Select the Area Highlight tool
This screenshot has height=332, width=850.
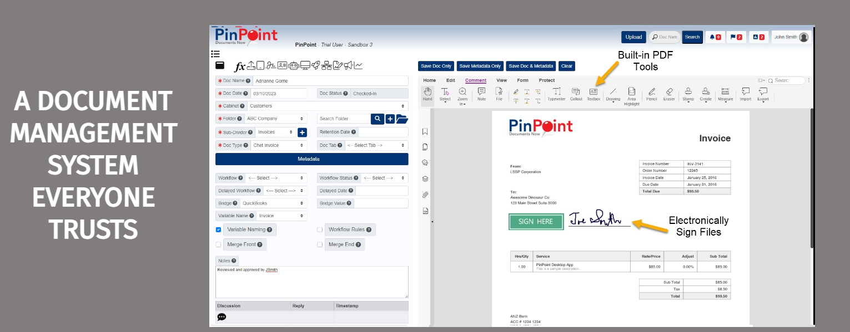[x=631, y=96]
